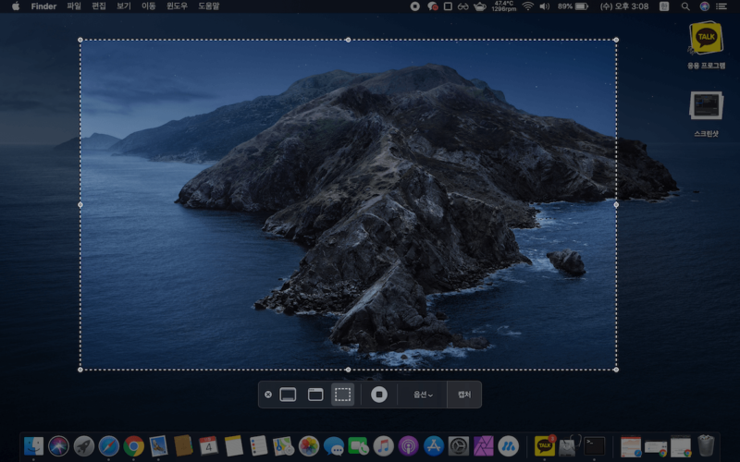740x462 pixels.
Task: Open Calendar icon in Dock
Action: click(209, 446)
